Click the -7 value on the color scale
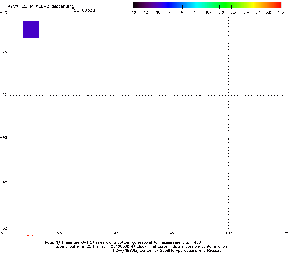The image size is (288, 253). [168, 12]
